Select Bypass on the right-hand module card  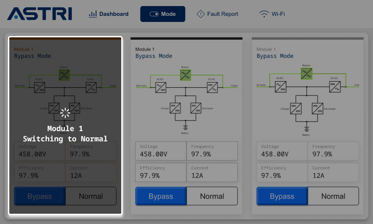tap(282, 196)
